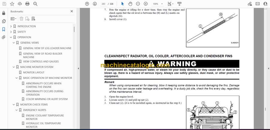Expand the SAFETY bookmark

11,32
